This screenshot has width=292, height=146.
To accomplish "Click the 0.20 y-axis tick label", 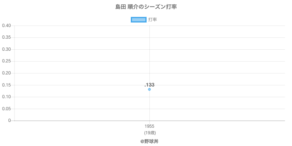I will click(x=6, y=73).
